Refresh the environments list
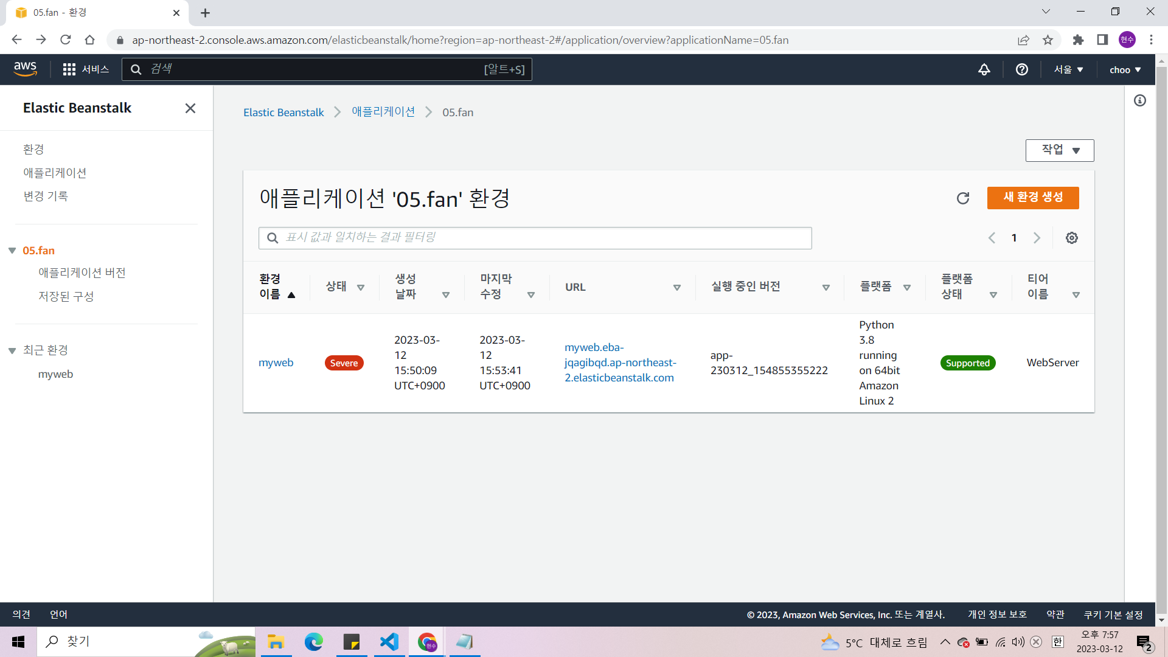This screenshot has height=657, width=1168. (963, 198)
